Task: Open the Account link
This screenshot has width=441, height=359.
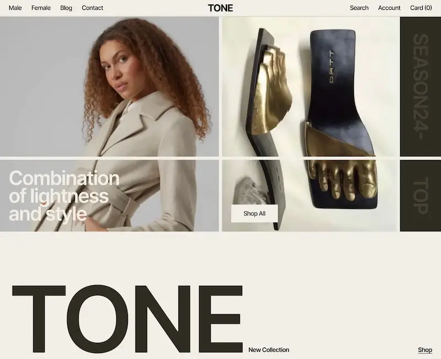Action: pyautogui.click(x=389, y=8)
